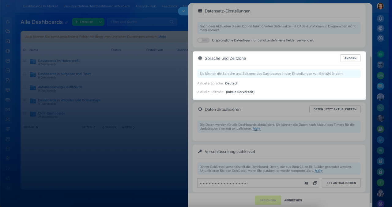Open the user profile avatar at top right
The image size is (392, 207).
point(380,6)
